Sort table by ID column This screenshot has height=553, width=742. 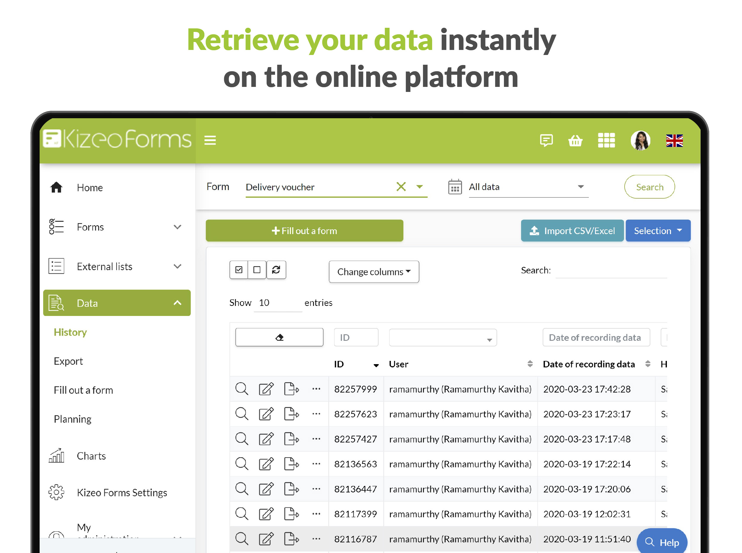coord(356,364)
